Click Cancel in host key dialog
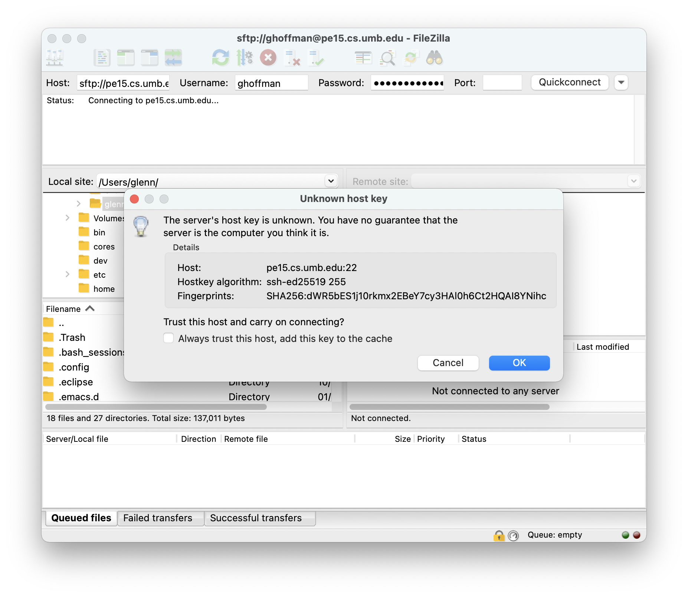 448,363
